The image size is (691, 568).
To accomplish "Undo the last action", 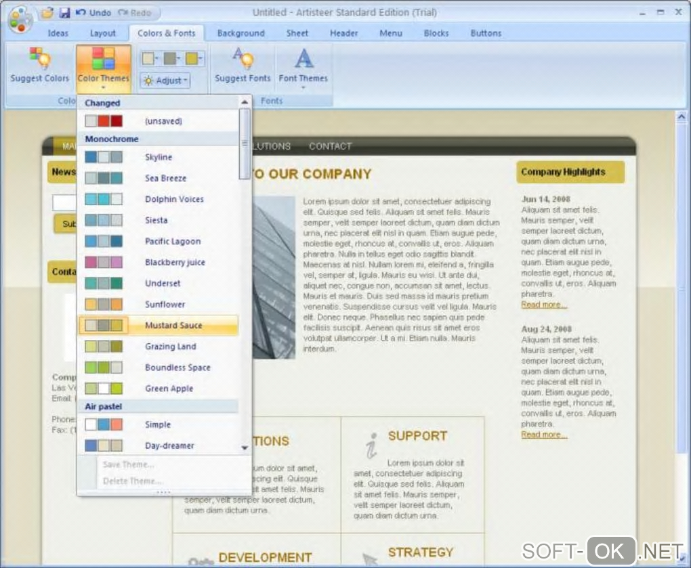I will 93,13.
